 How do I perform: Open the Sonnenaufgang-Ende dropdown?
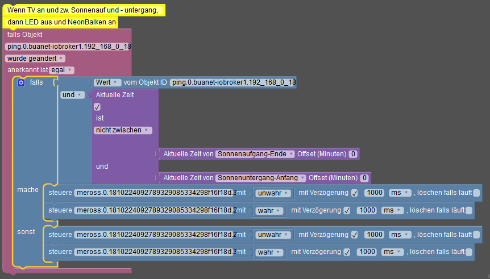(x=255, y=154)
